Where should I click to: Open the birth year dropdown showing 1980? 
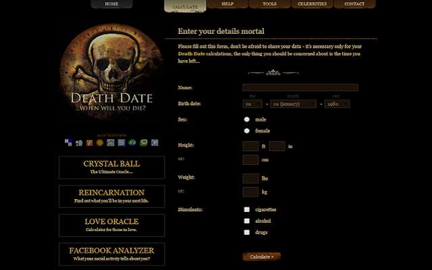click(x=336, y=104)
